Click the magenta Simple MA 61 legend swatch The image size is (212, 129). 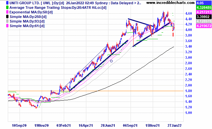click(7, 26)
